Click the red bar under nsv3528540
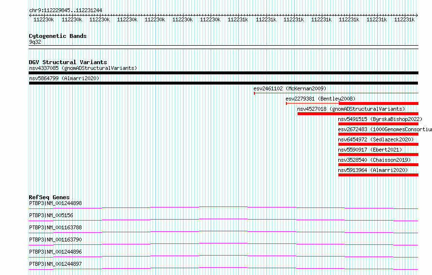Image resolution: width=432 pixels, height=275 pixels. pos(378,165)
